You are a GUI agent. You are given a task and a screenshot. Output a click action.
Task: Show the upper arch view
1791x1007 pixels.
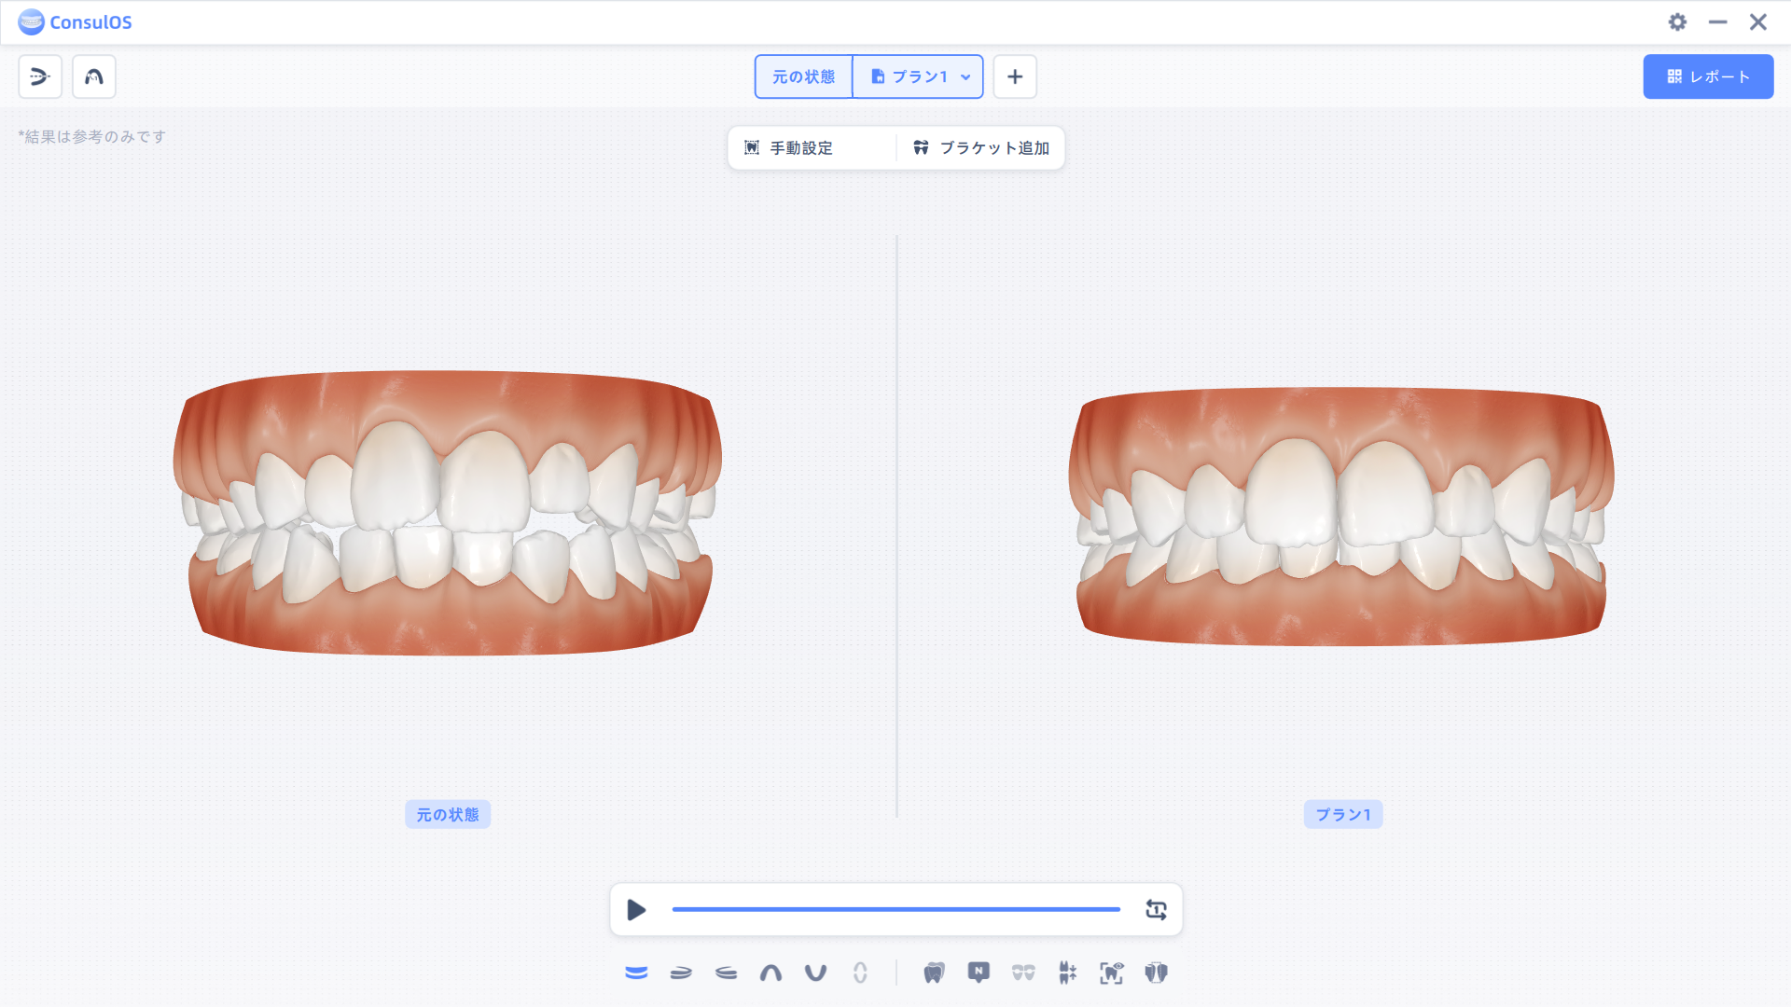[x=771, y=973]
